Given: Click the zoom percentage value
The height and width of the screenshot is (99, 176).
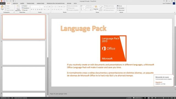Looking at the screenshot, I should click(172, 98).
